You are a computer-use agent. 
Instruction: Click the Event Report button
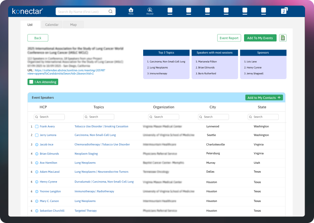229,38
